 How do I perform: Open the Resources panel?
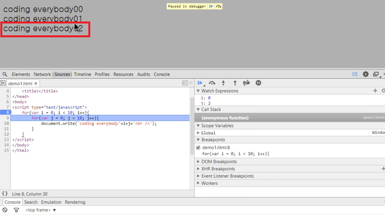[123, 74]
